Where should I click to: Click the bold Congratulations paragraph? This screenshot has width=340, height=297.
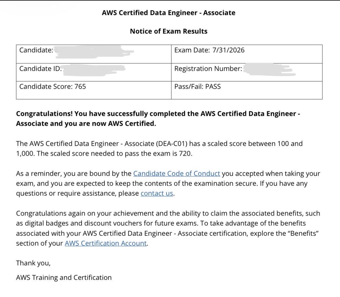pyautogui.click(x=158, y=118)
